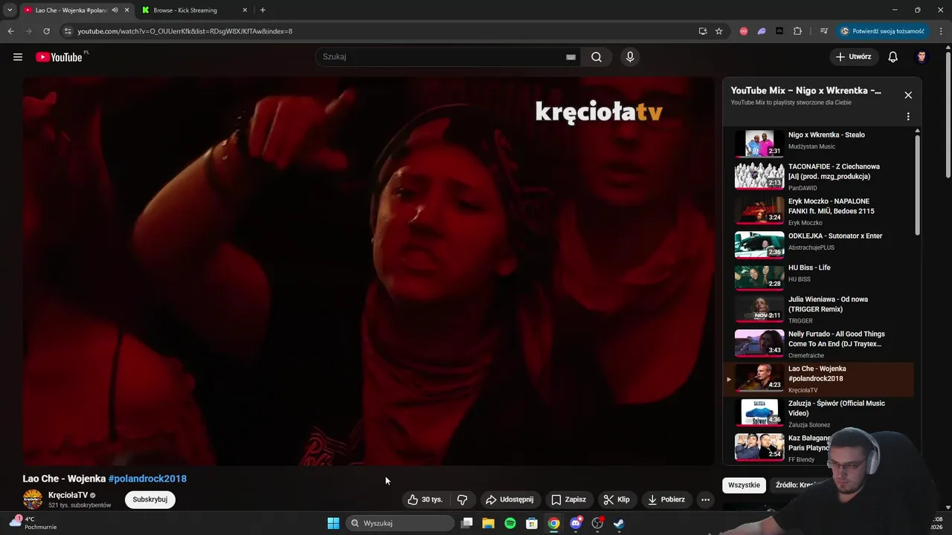Open the account avatar menu
The height and width of the screenshot is (535, 952).
(x=922, y=57)
